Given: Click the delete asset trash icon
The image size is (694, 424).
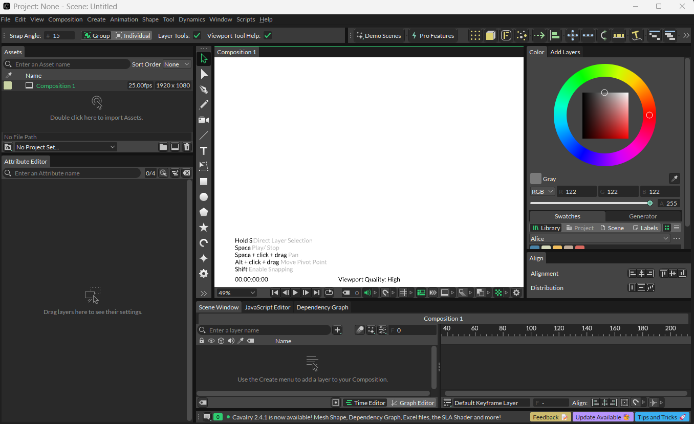Looking at the screenshot, I should click(187, 147).
